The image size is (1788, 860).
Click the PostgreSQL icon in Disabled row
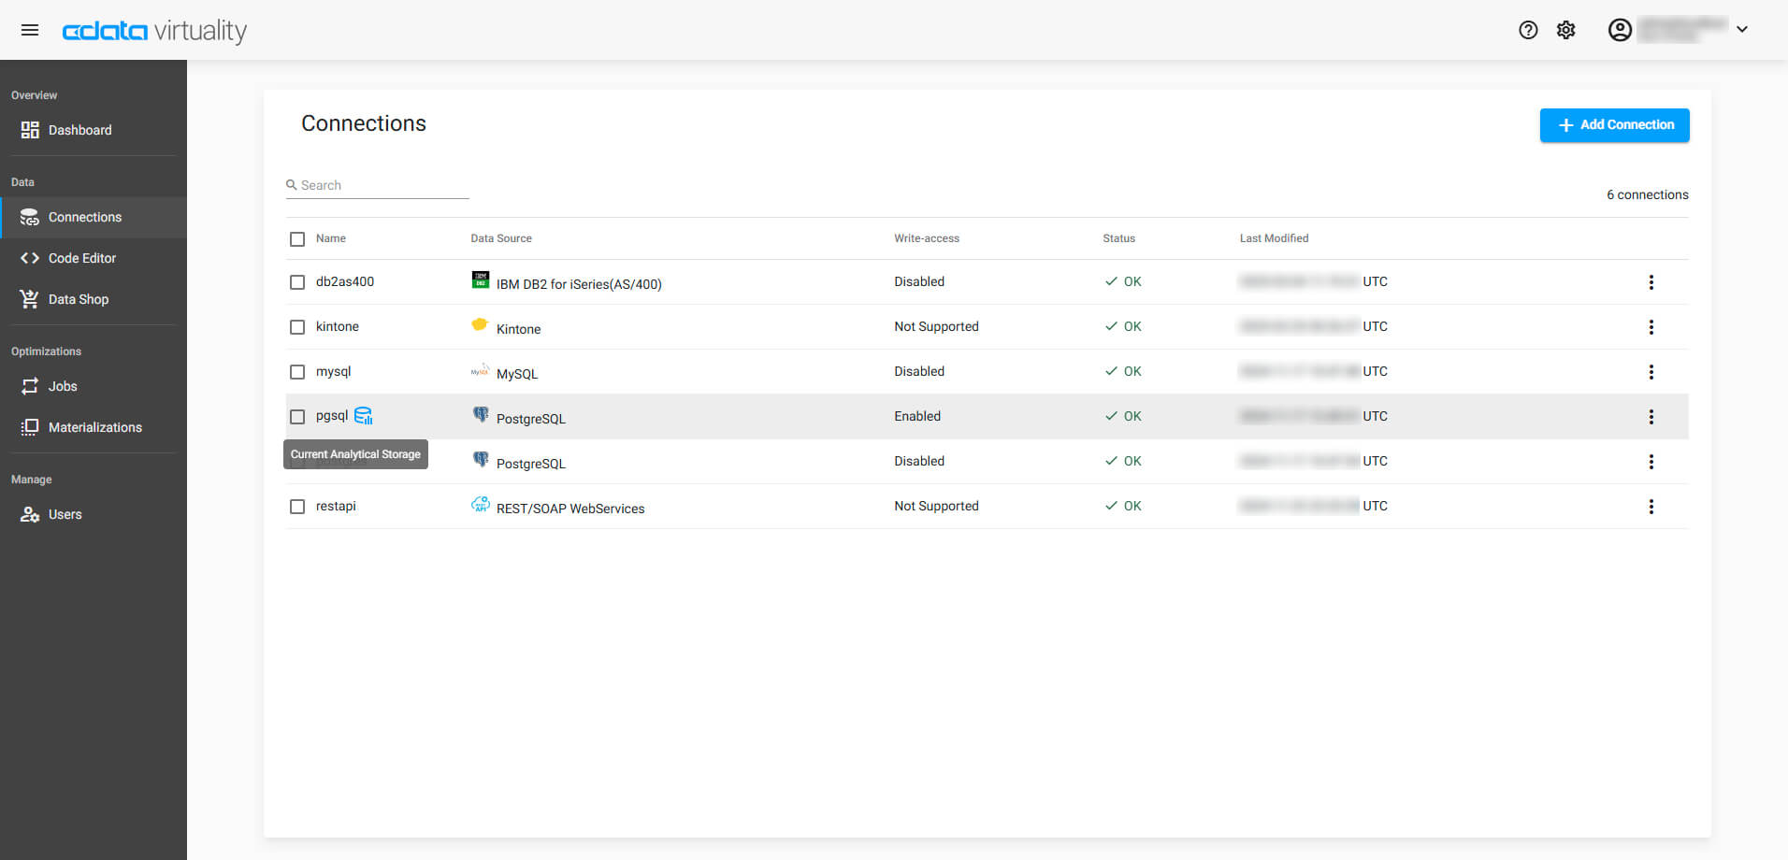pyautogui.click(x=481, y=459)
